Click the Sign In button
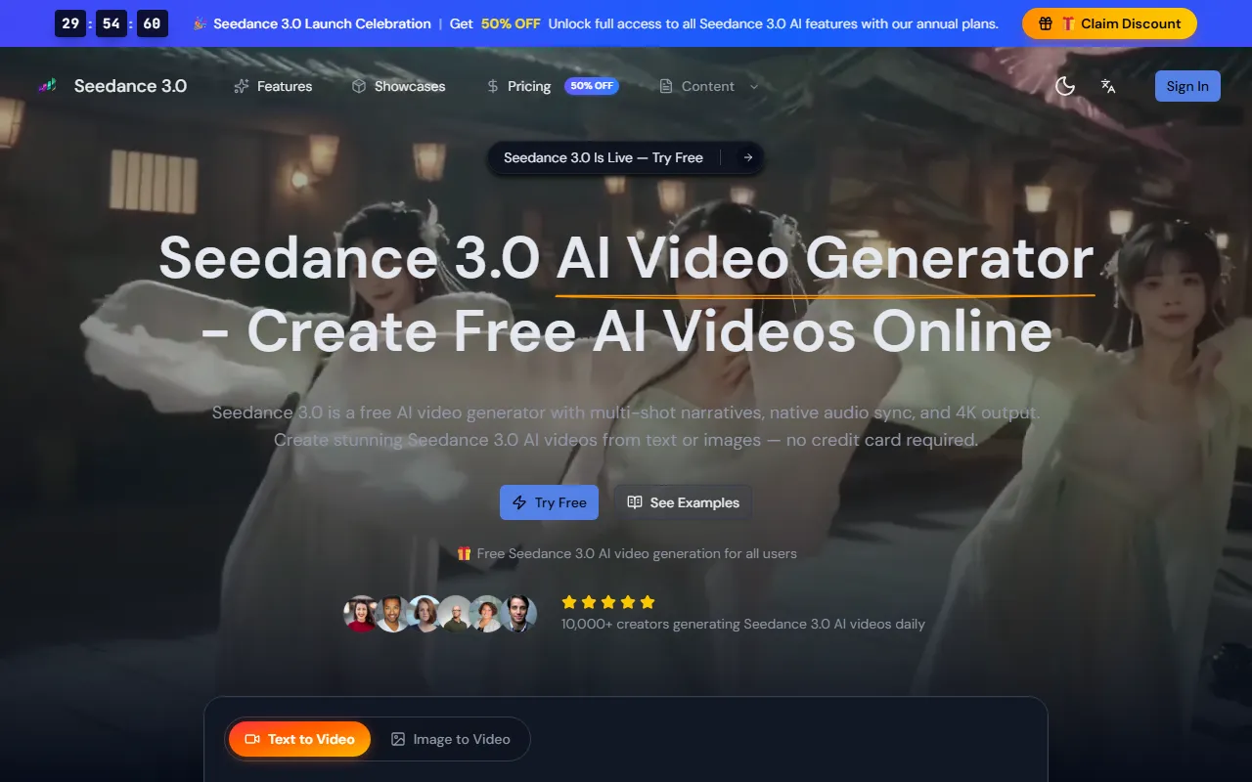 (1187, 86)
